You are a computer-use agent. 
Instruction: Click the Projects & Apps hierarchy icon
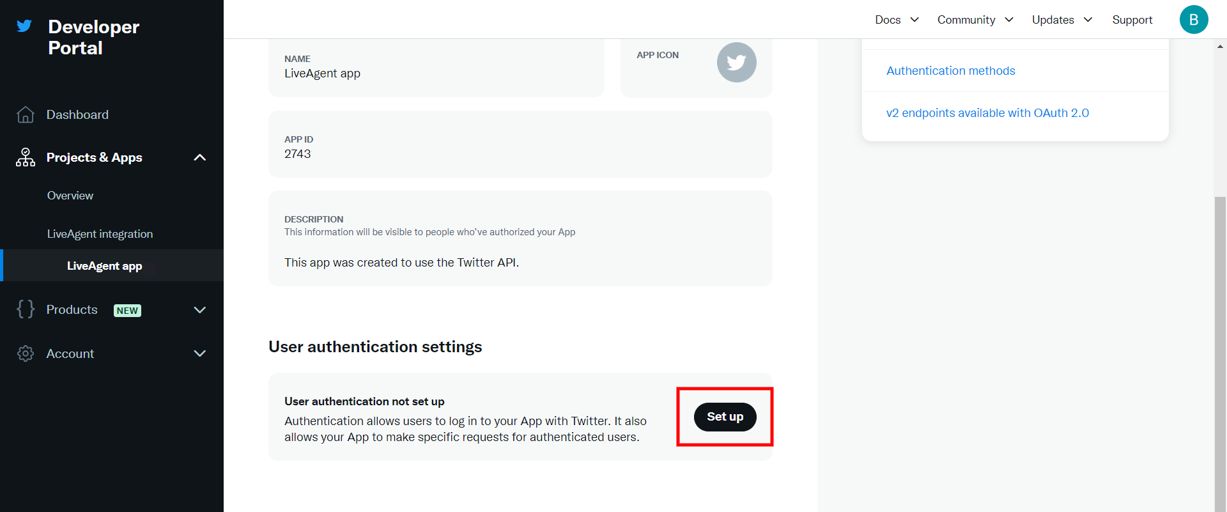[26, 157]
